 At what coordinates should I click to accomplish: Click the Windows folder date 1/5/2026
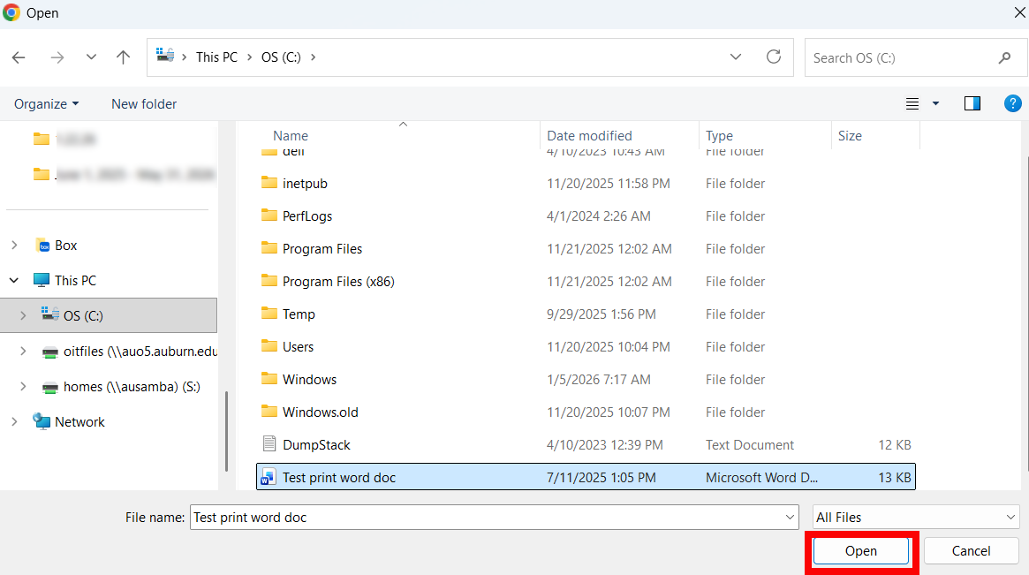[599, 380]
